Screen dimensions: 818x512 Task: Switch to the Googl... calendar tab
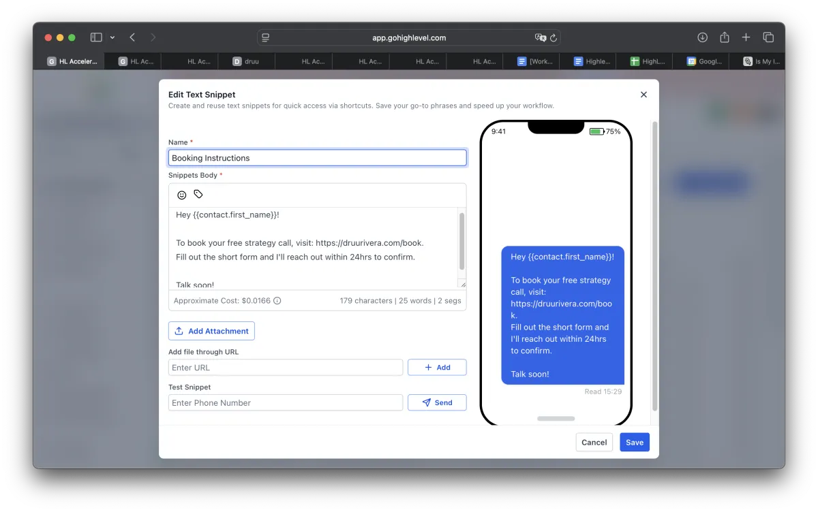tap(704, 61)
